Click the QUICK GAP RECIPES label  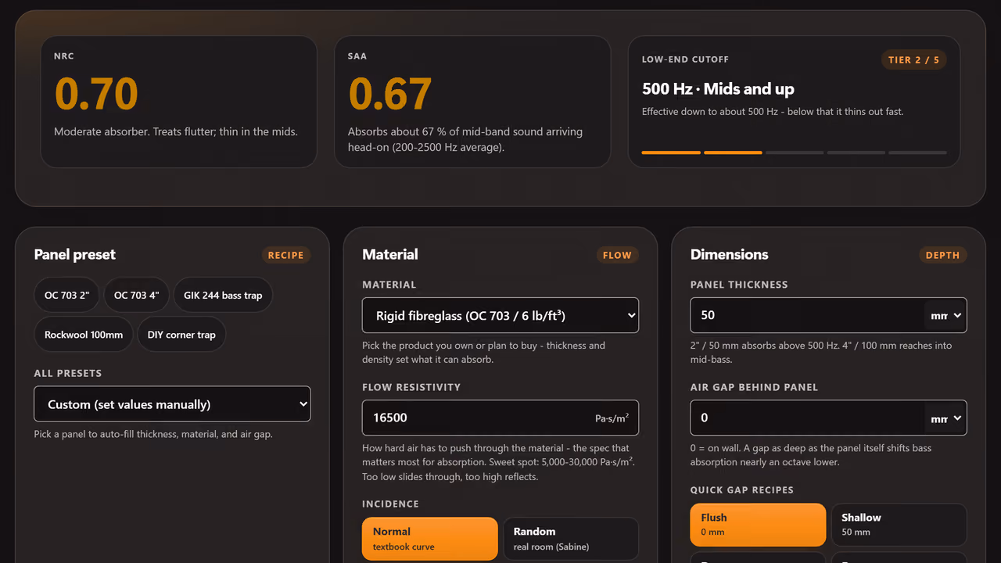[x=741, y=489]
